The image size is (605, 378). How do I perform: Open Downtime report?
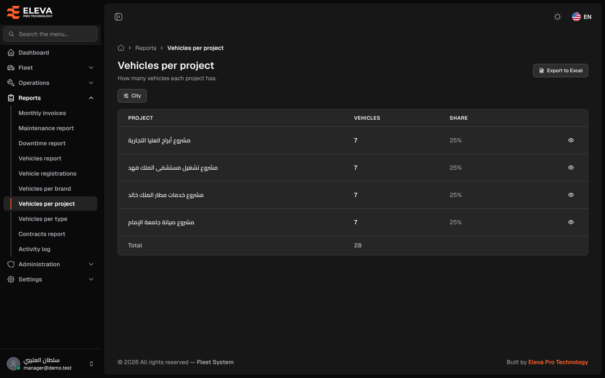click(42, 143)
